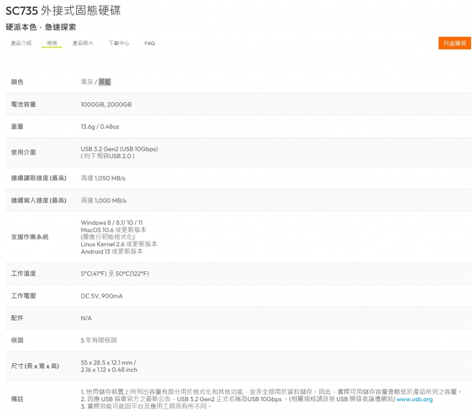Open the FAQ tab
473x416 pixels.
point(150,43)
